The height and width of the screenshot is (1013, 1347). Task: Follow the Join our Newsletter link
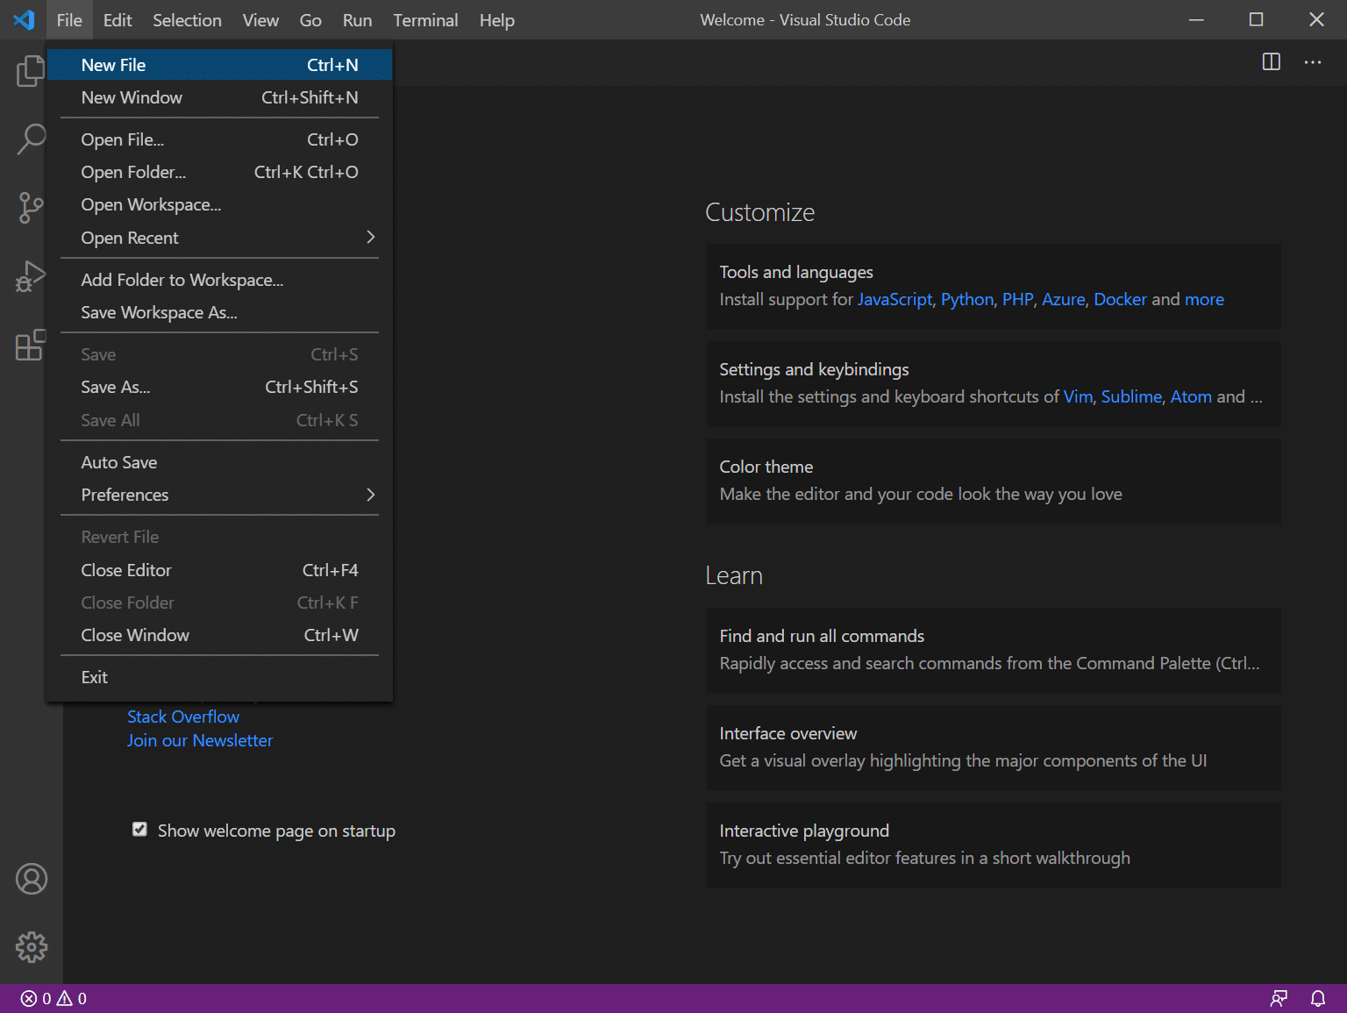(200, 740)
